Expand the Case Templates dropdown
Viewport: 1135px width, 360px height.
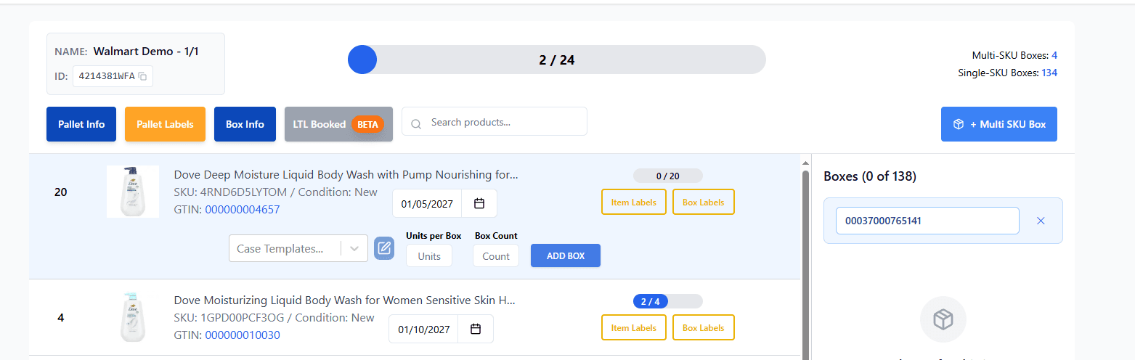[x=354, y=248]
